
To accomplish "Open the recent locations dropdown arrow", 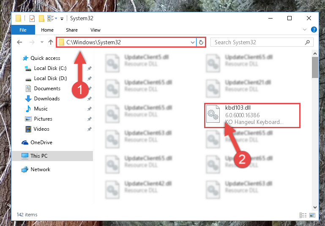I will 42,42.
